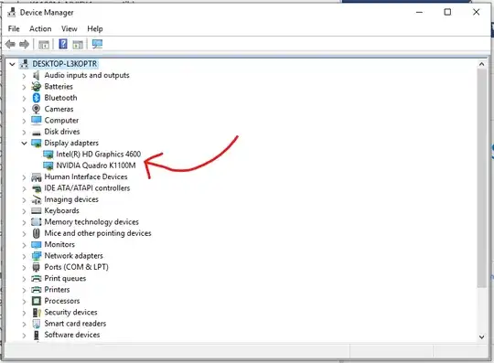This screenshot has width=494, height=363.
Task: Open the Help menu
Action: (x=95, y=28)
